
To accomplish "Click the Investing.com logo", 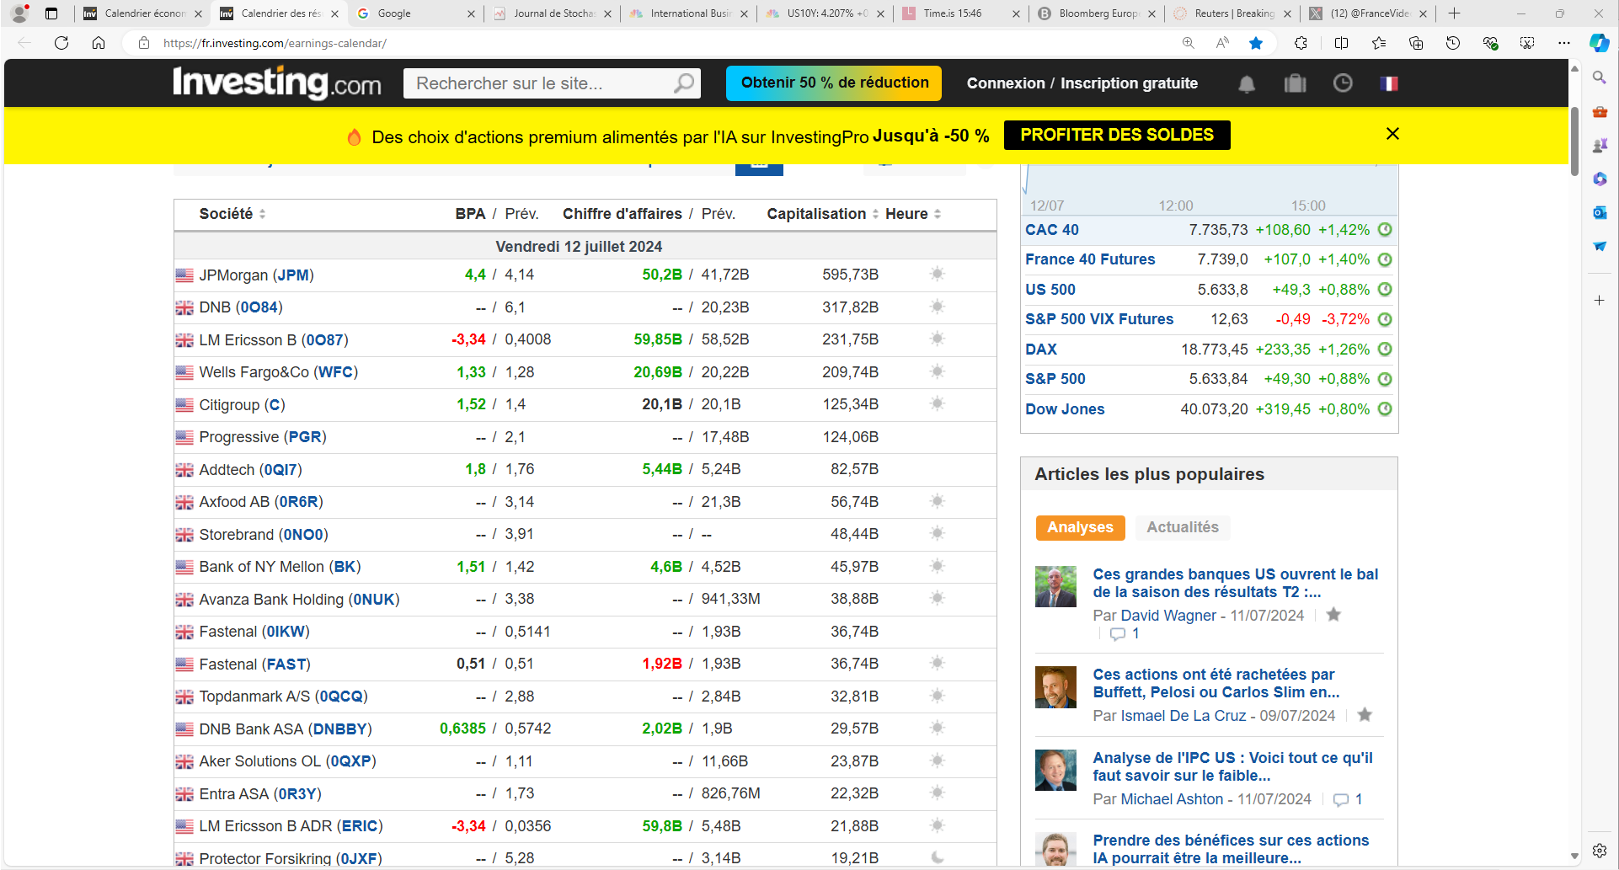I will tap(277, 83).
